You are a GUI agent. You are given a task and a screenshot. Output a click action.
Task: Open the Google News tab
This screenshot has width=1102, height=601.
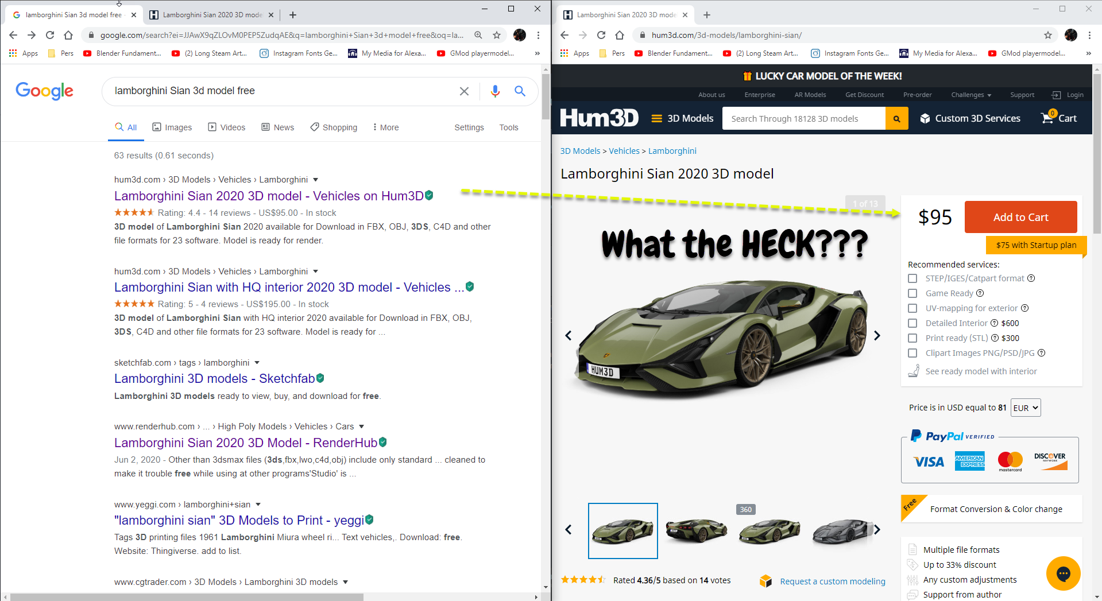click(x=278, y=127)
